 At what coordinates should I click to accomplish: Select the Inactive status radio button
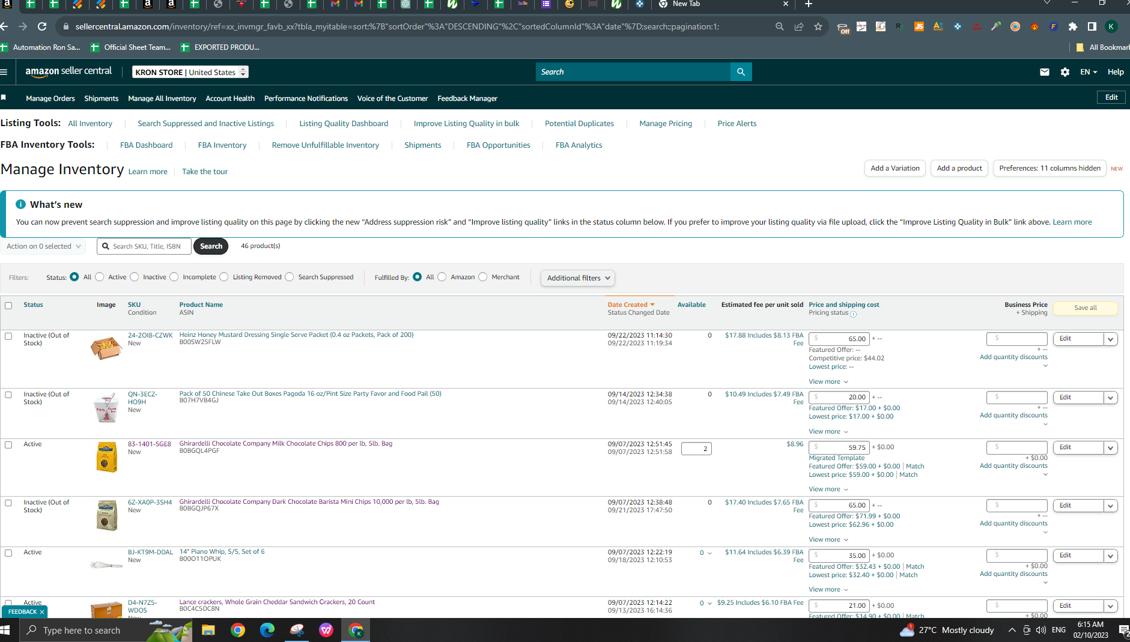[135, 277]
